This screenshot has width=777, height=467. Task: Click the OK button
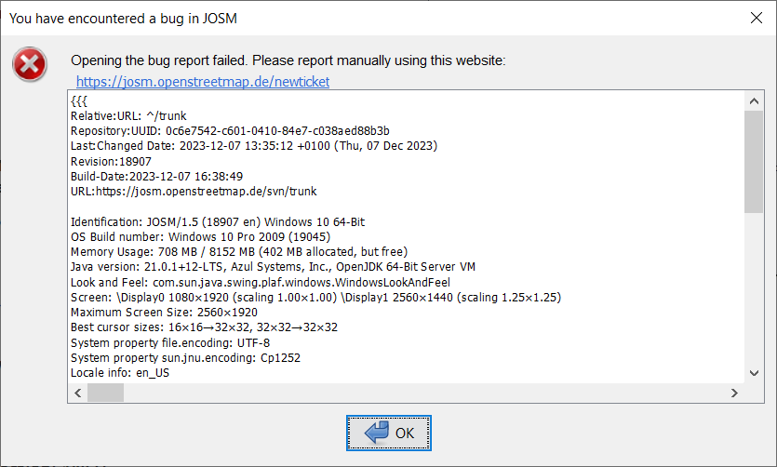pyautogui.click(x=388, y=433)
